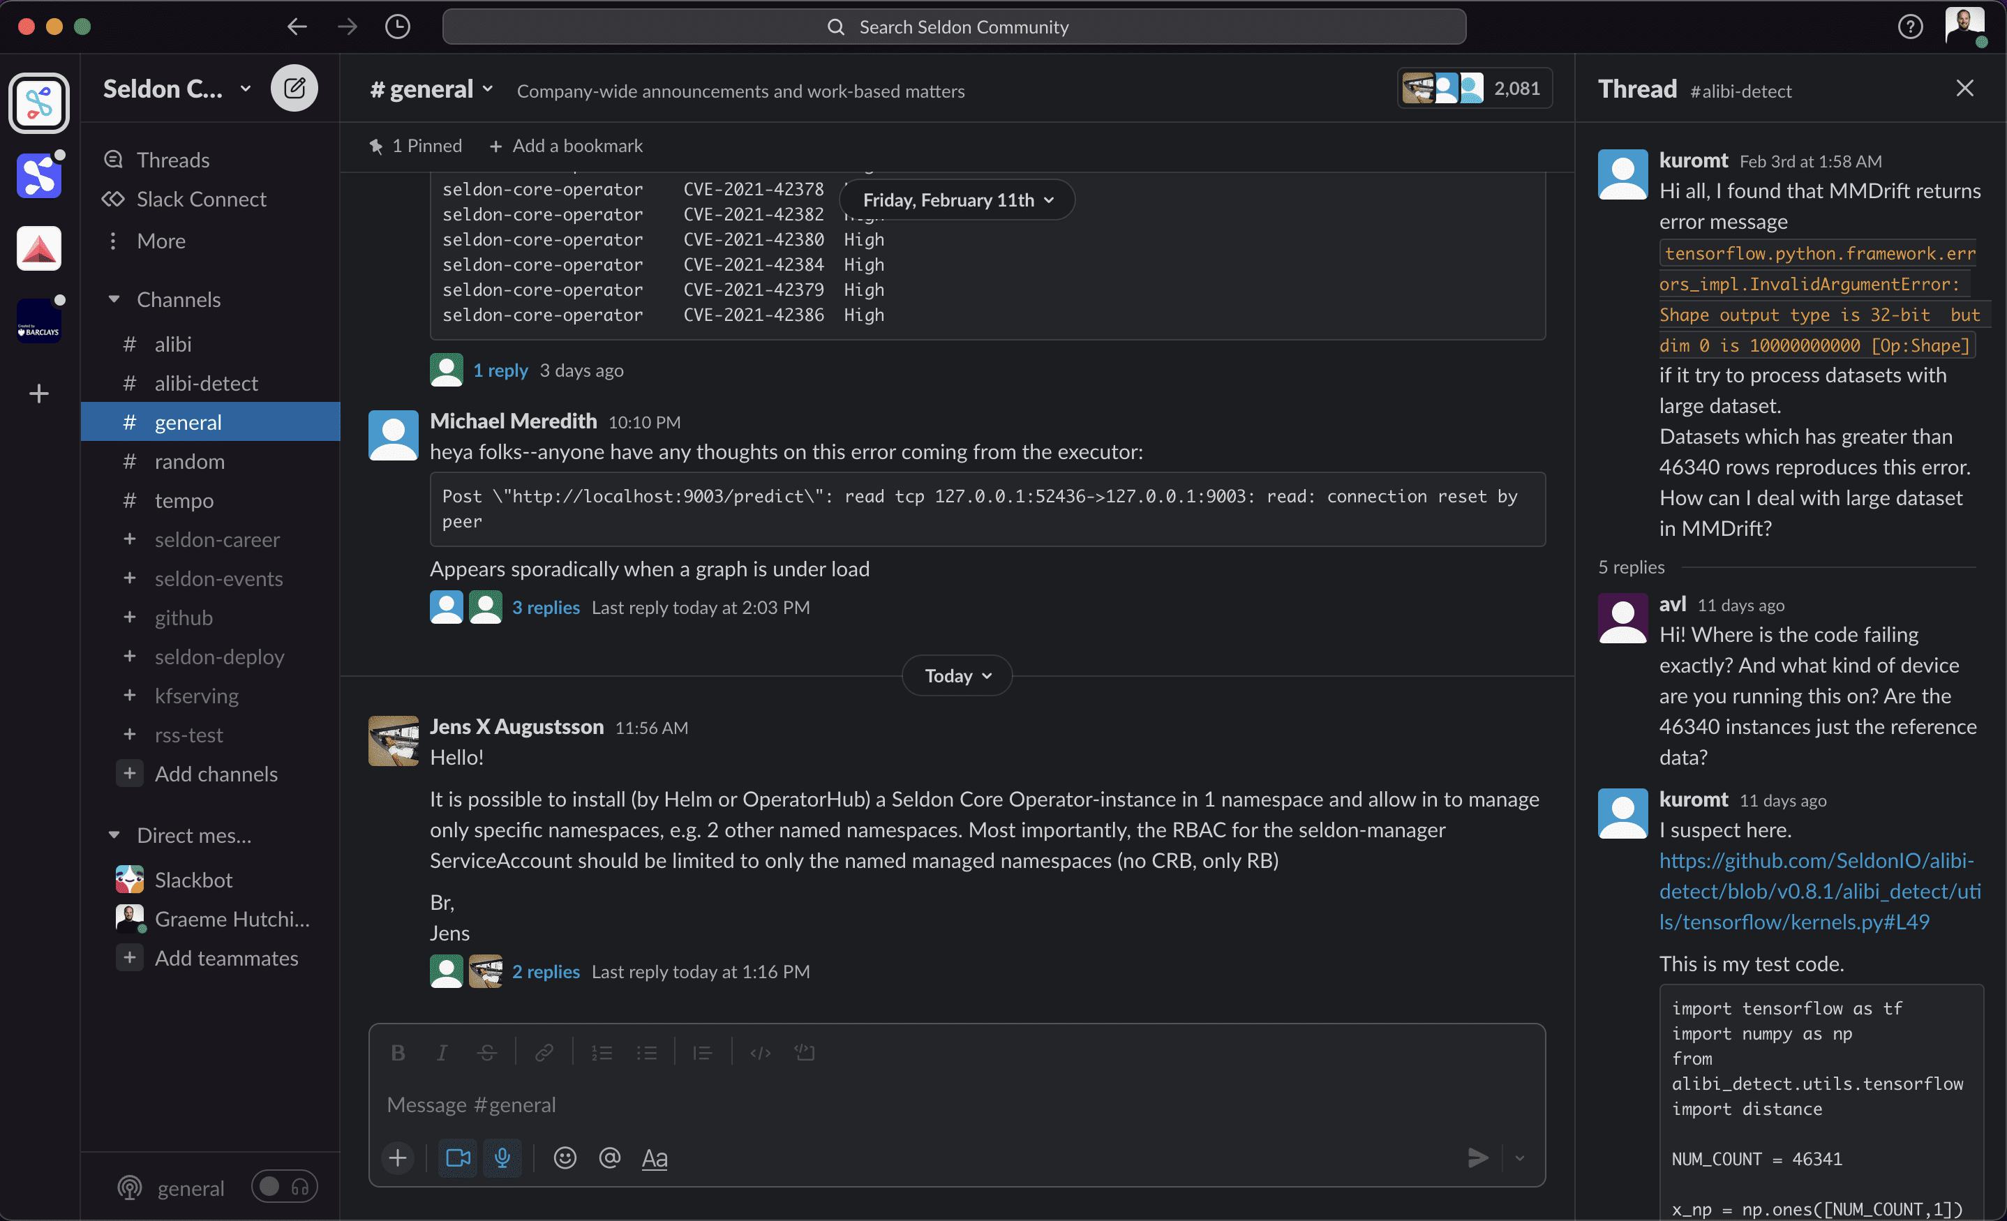The height and width of the screenshot is (1221, 2007).
Task: Mention someone with @ icon
Action: [x=609, y=1158]
